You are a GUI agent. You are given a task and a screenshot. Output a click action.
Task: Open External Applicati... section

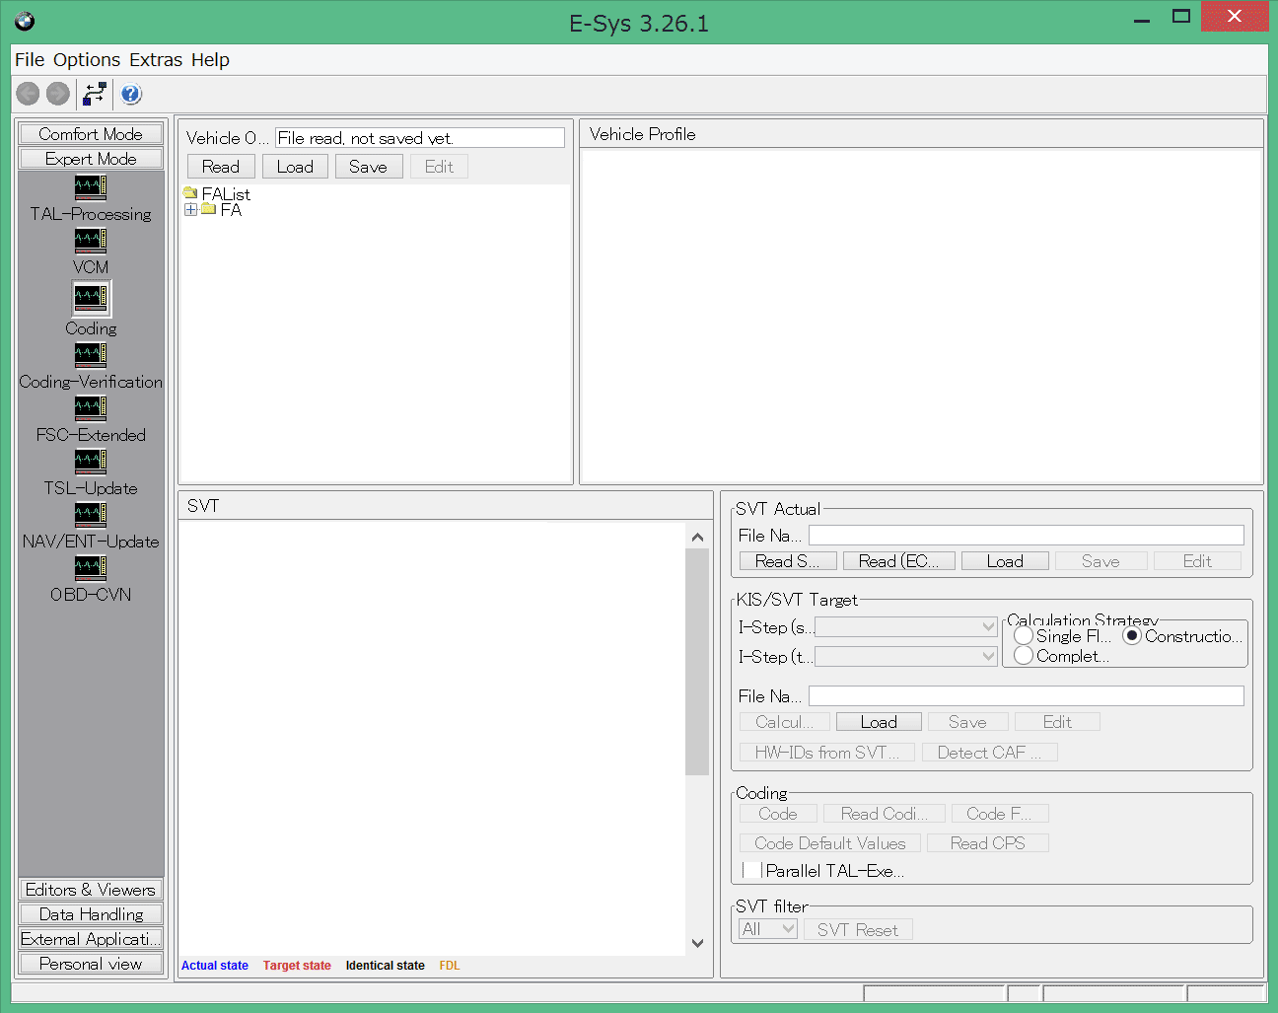[91, 939]
